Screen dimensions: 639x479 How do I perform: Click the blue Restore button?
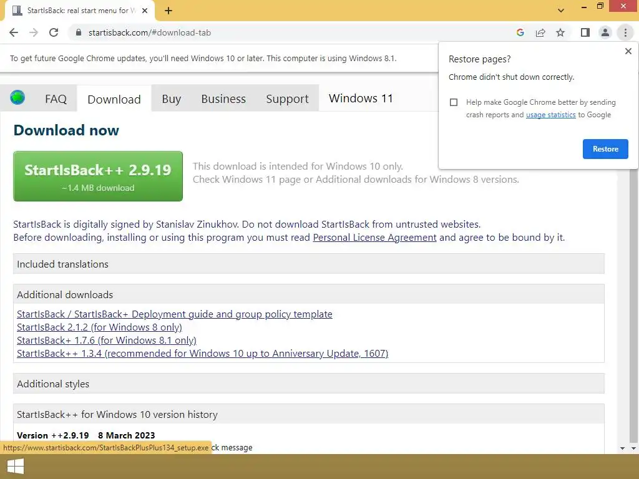click(x=605, y=149)
